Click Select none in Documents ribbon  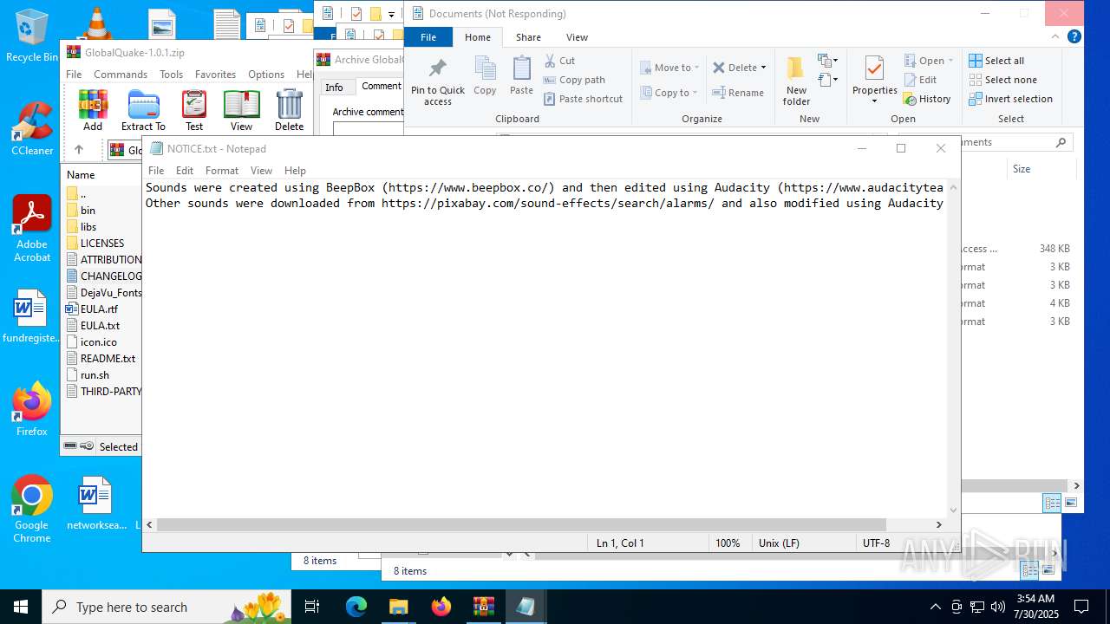pyautogui.click(x=1002, y=80)
